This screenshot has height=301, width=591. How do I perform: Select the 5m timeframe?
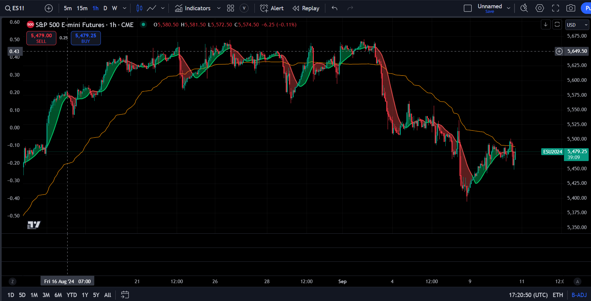click(x=68, y=8)
